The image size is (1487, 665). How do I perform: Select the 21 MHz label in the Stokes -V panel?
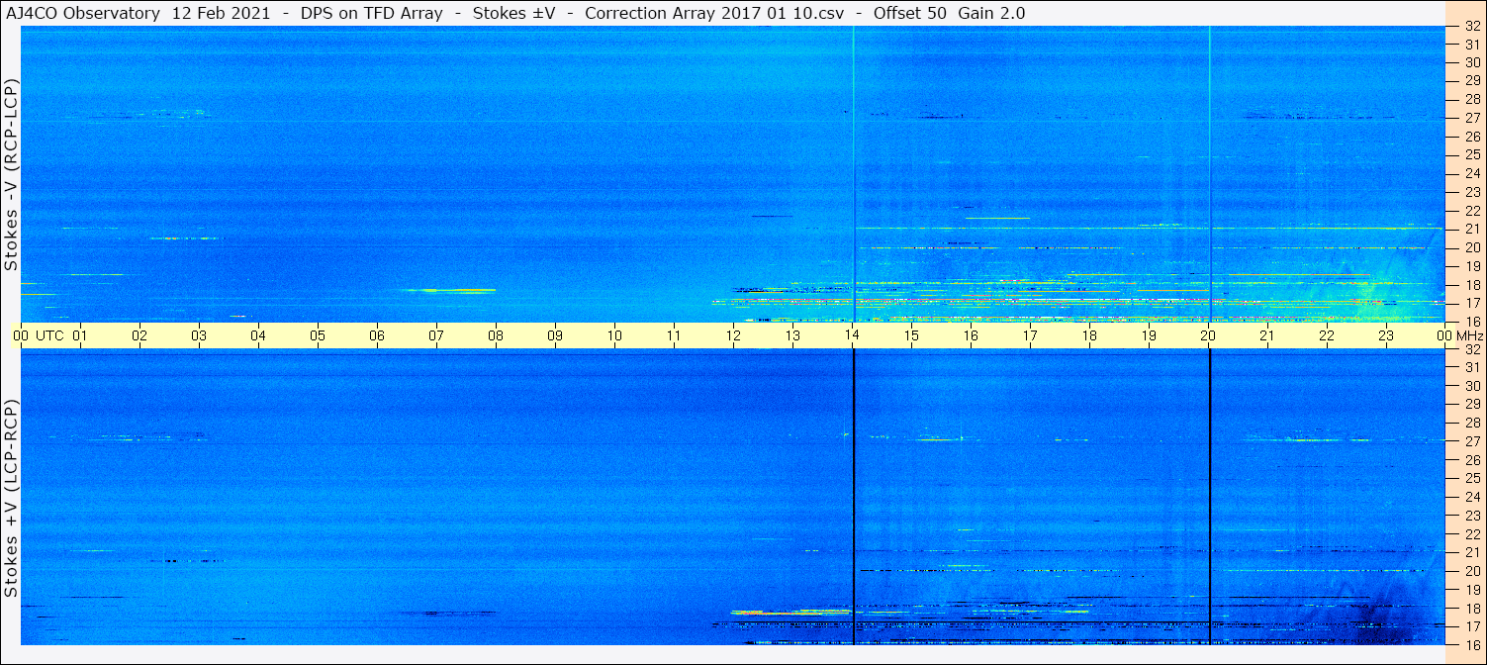click(1471, 230)
